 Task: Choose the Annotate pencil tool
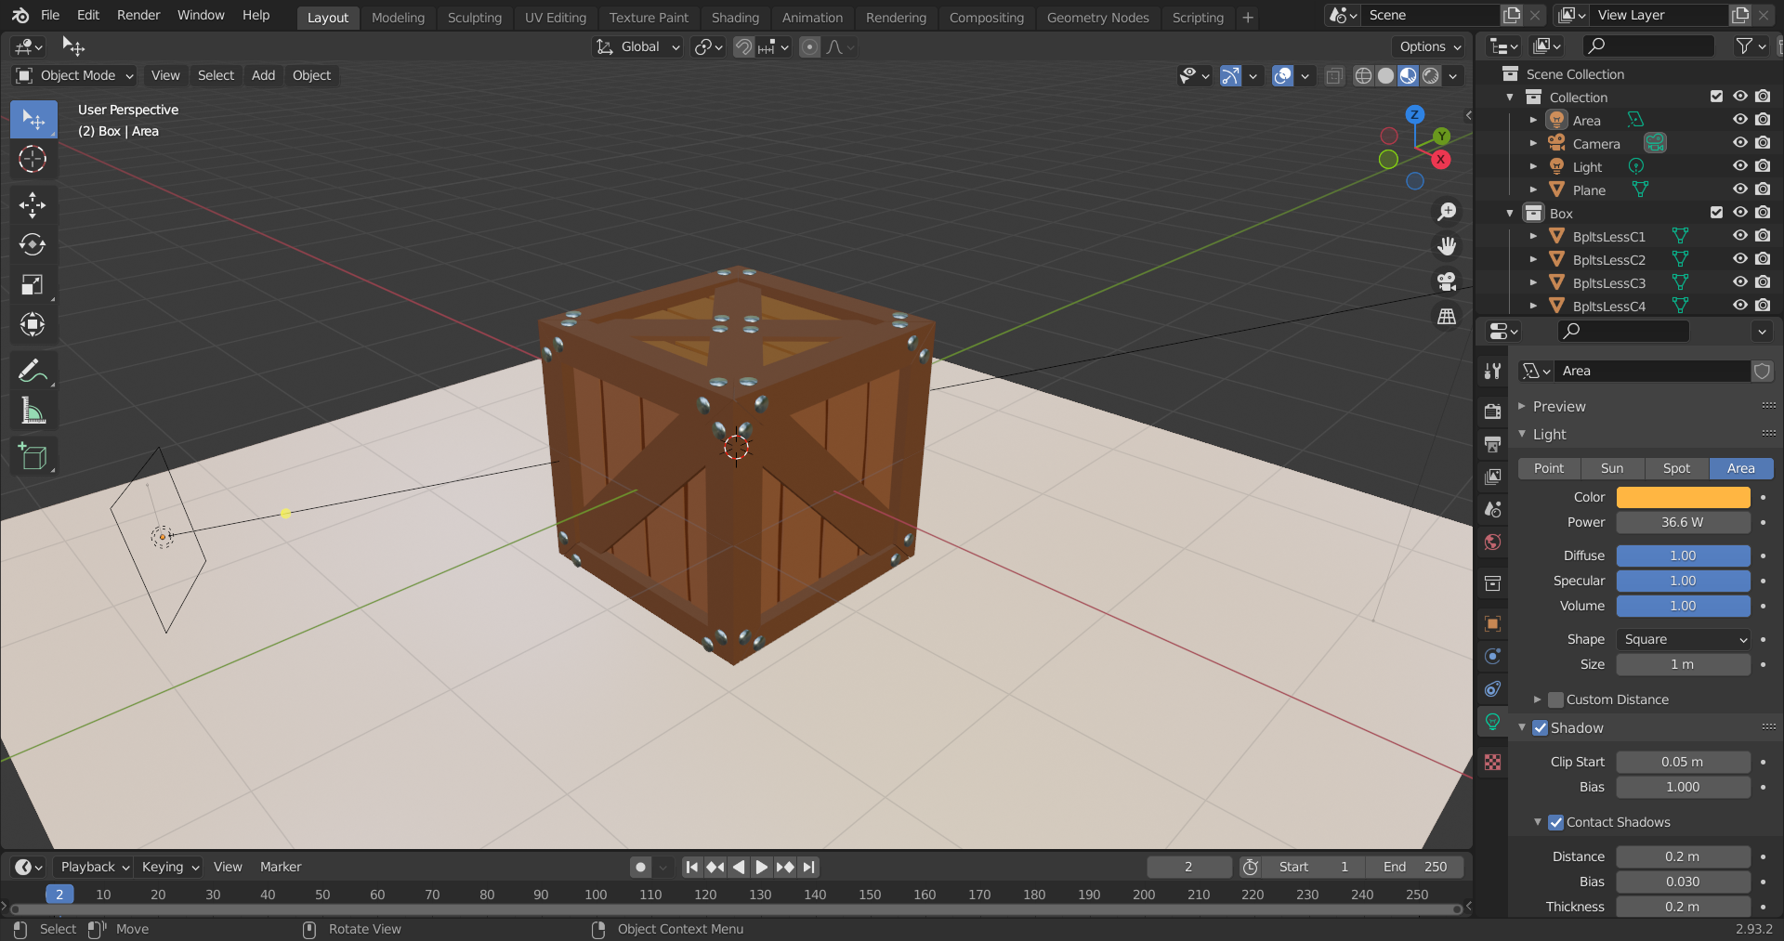tap(33, 372)
